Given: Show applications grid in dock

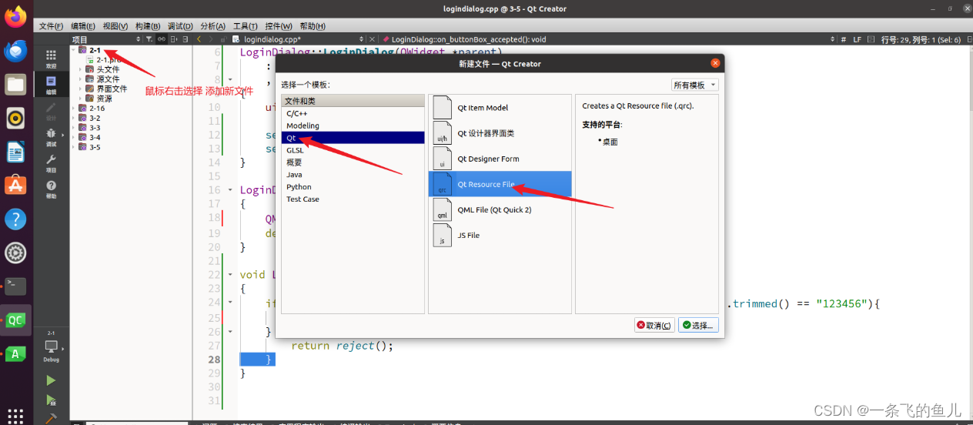Looking at the screenshot, I should (15, 415).
